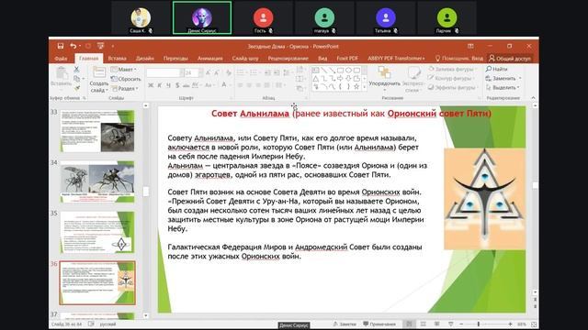This screenshot has width=588, height=330.
Task: Select slide 34 thumbnail with insect images
Action: pyautogui.click(x=97, y=181)
